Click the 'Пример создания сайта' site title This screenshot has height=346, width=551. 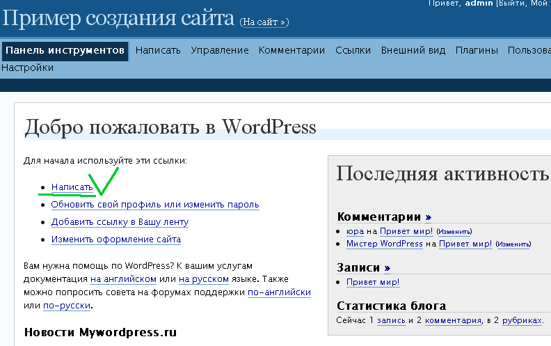[118, 18]
